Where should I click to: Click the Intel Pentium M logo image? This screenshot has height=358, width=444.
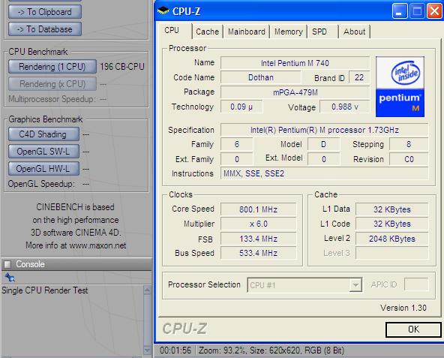pos(400,86)
